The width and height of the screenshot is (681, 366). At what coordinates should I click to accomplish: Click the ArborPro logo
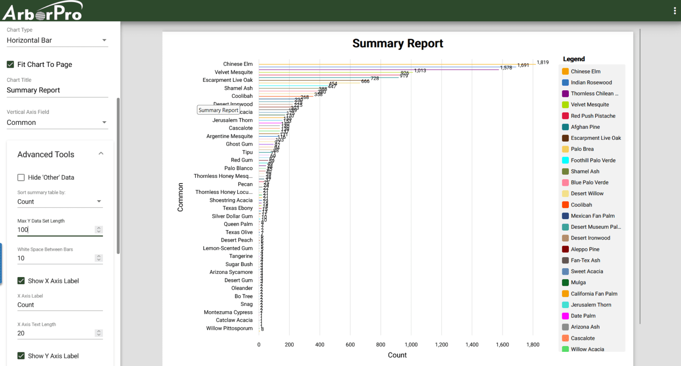point(43,11)
